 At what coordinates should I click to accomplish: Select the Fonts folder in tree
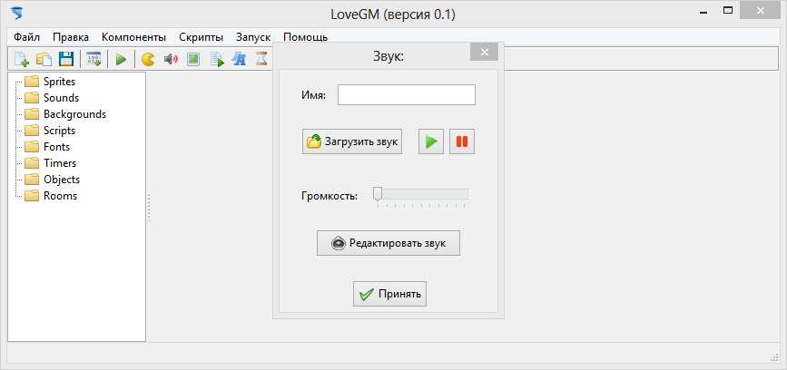click(x=48, y=147)
